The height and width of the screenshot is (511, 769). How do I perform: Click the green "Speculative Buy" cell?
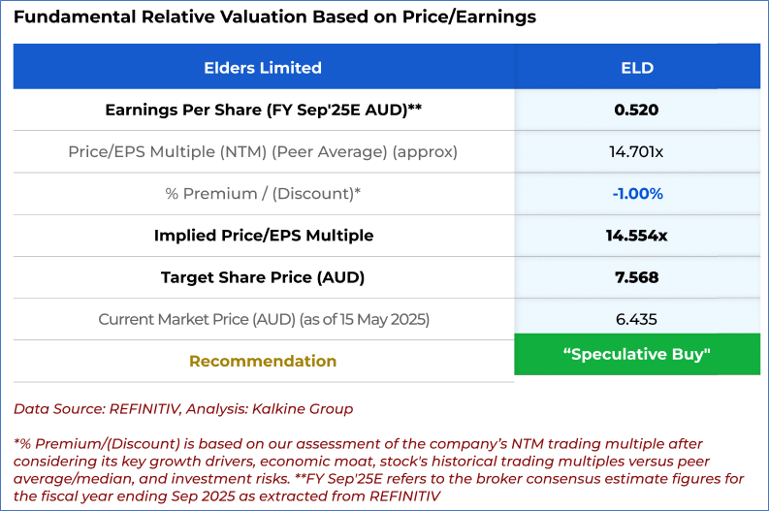point(637,354)
